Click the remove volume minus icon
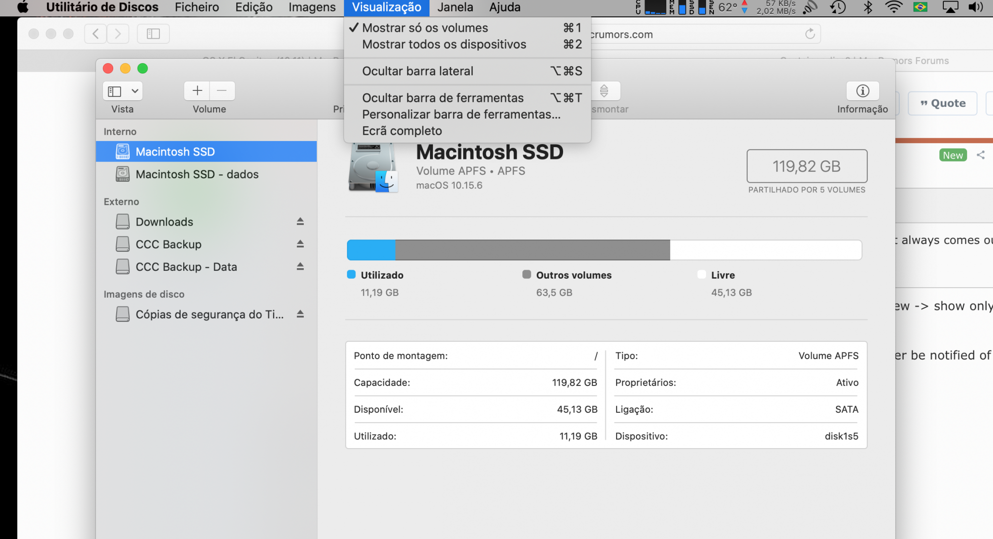This screenshot has height=539, width=993. (x=222, y=90)
